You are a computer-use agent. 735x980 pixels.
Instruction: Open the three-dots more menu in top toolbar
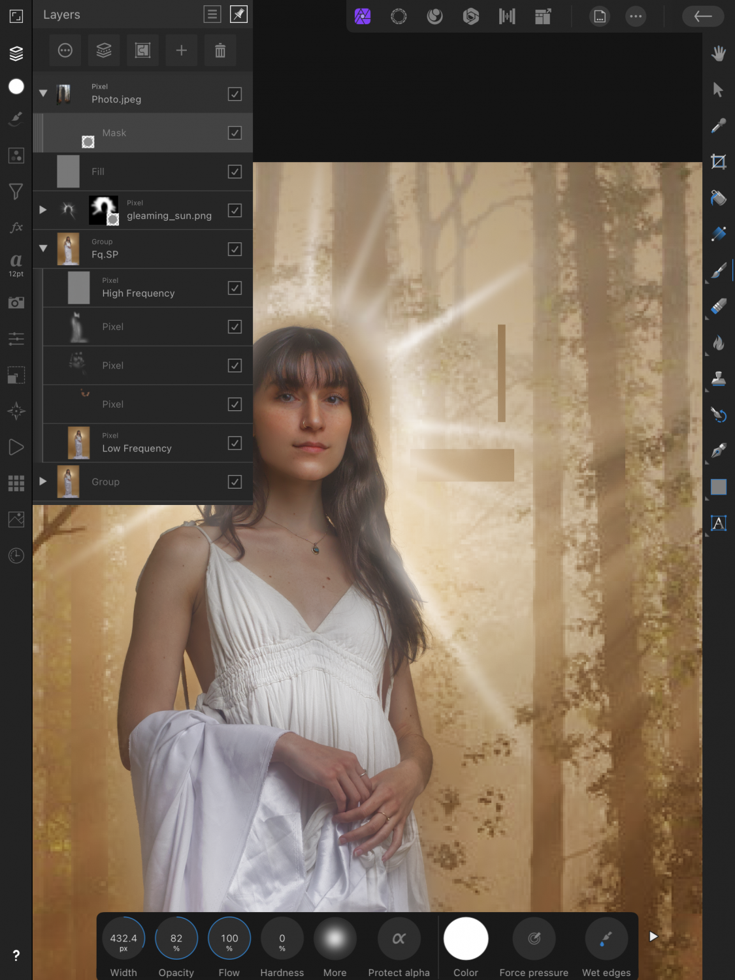[636, 16]
